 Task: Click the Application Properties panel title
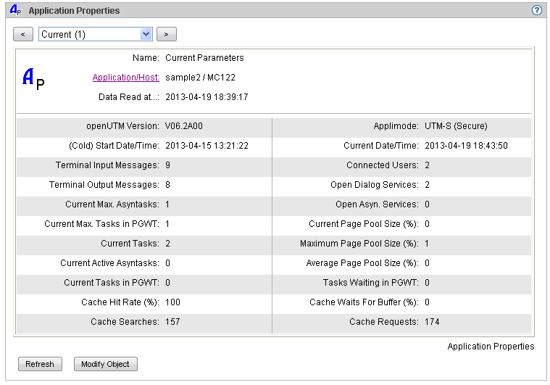(74, 11)
